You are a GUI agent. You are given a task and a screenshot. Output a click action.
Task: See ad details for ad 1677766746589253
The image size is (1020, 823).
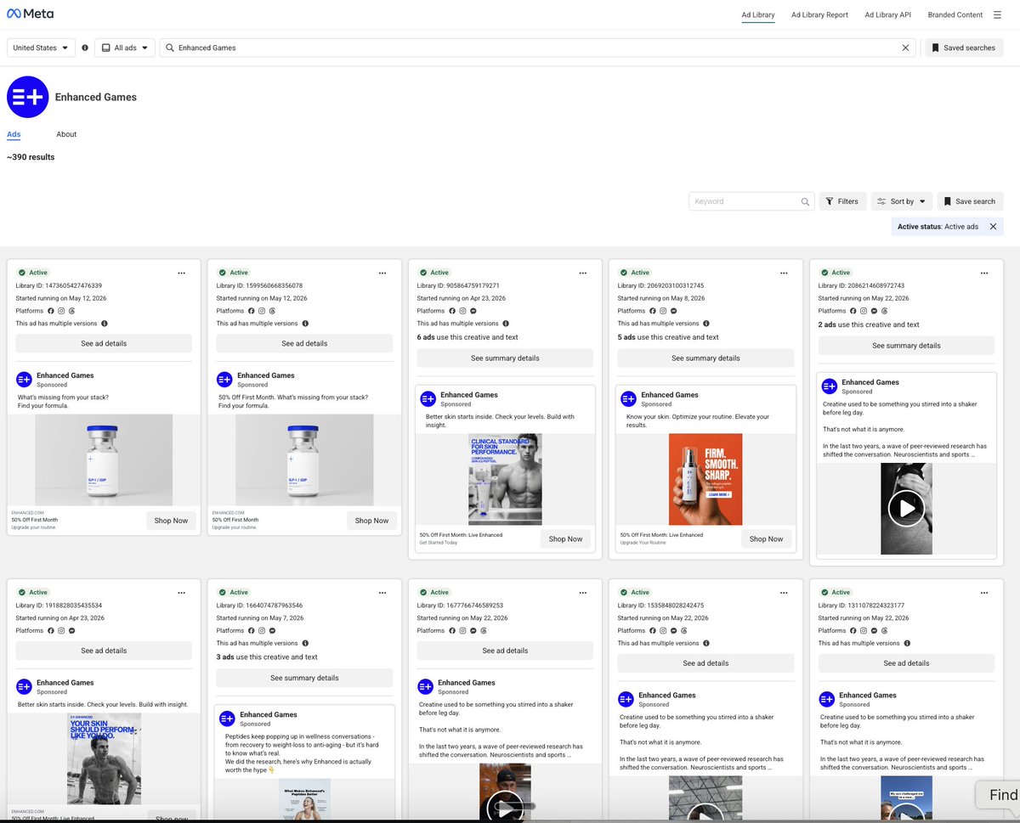[505, 651]
